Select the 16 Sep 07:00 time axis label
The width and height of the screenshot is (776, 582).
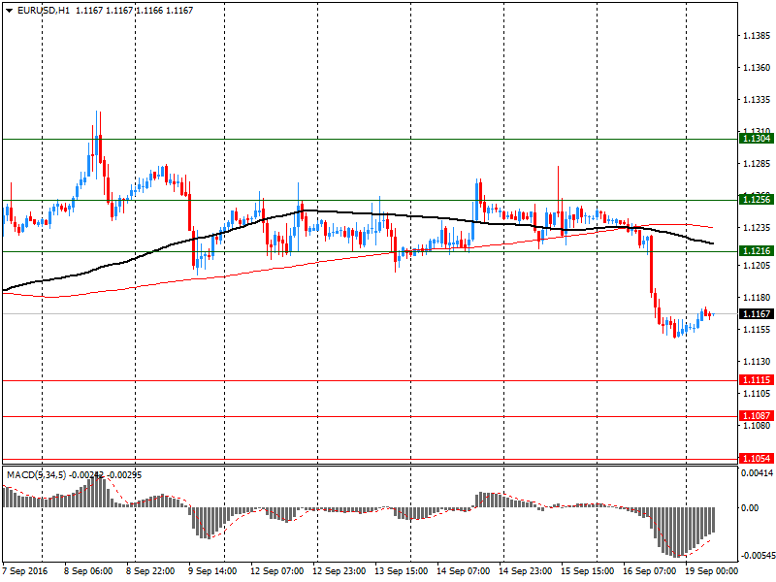[x=649, y=571]
